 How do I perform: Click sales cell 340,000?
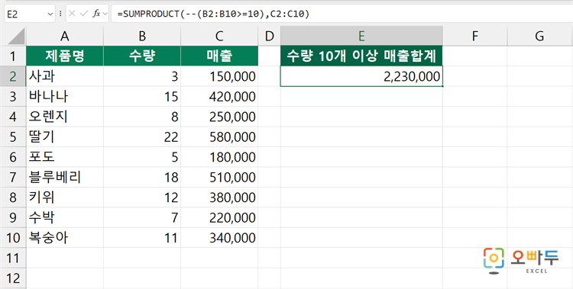(x=219, y=238)
